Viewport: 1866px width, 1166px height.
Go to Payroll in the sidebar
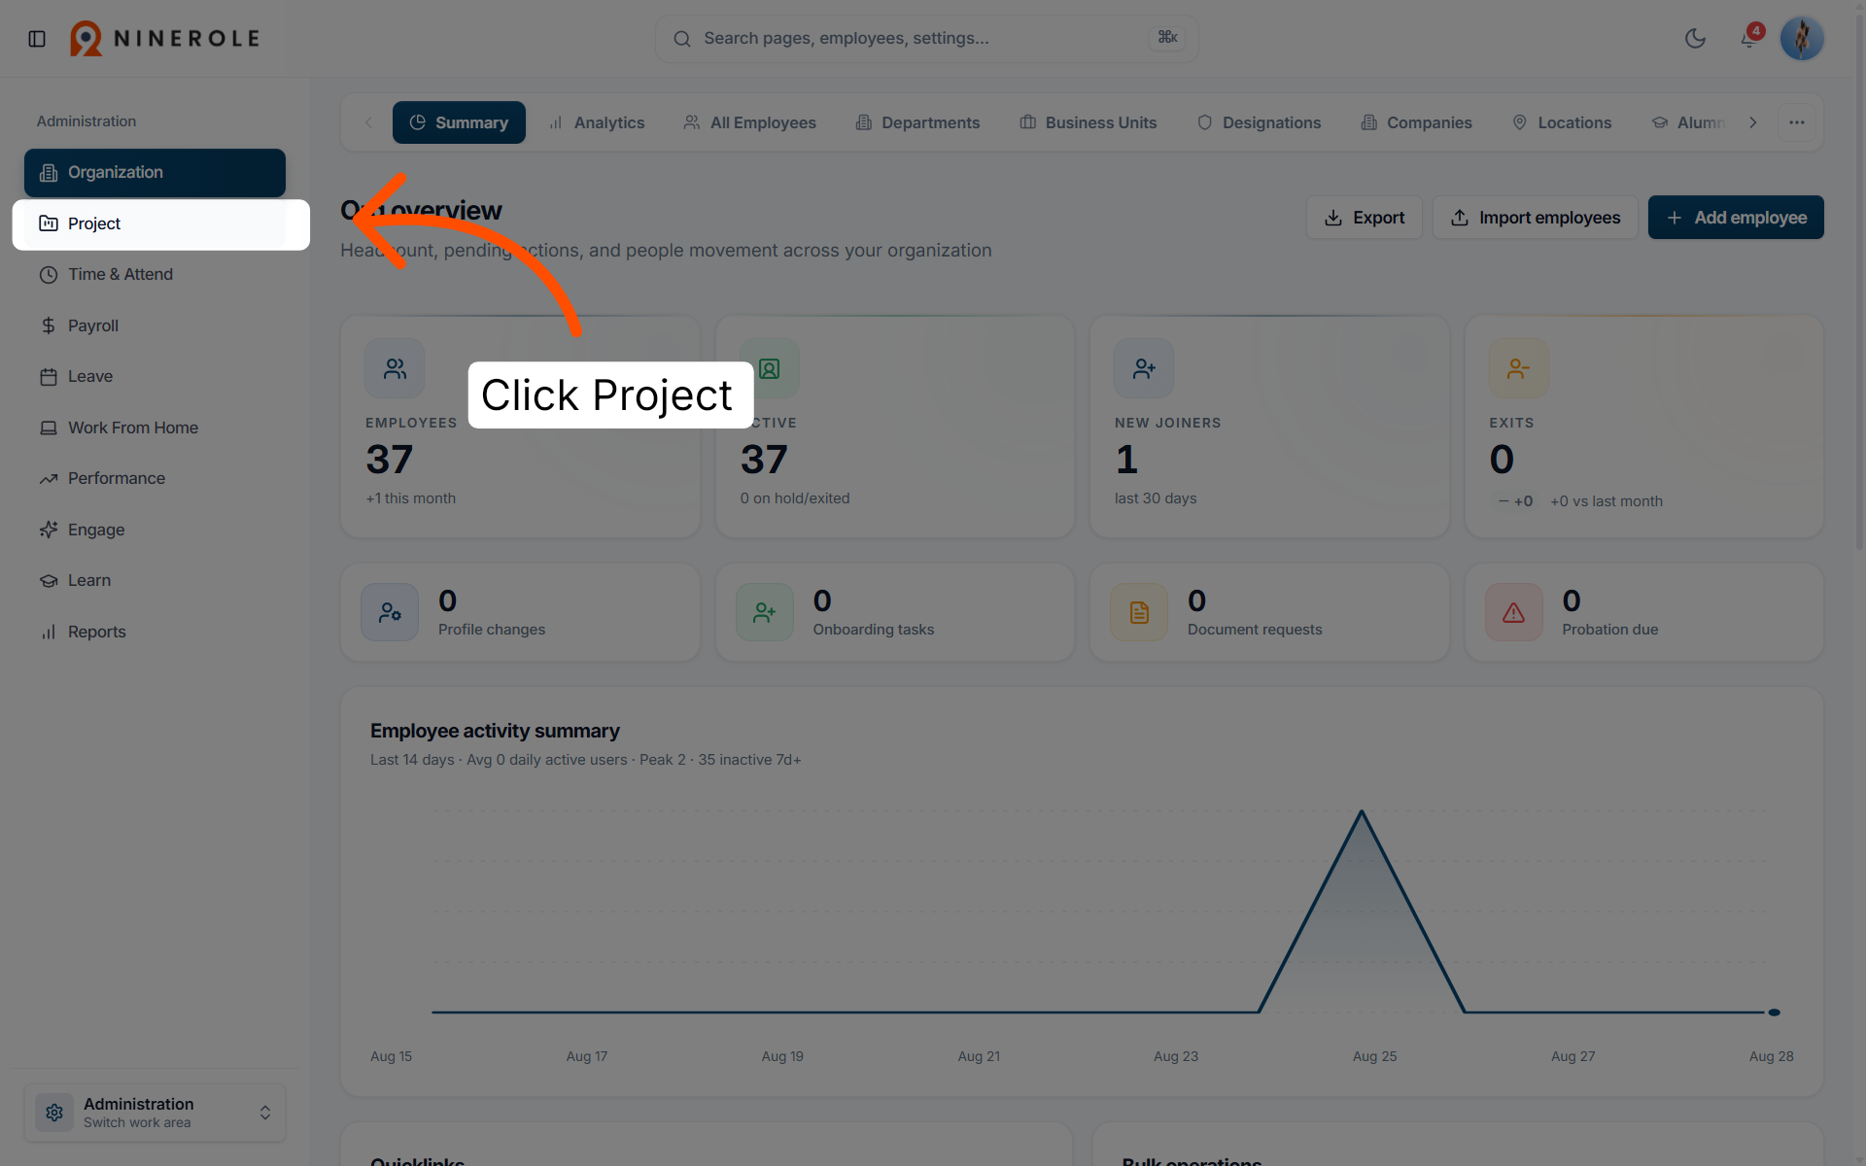coord(155,326)
